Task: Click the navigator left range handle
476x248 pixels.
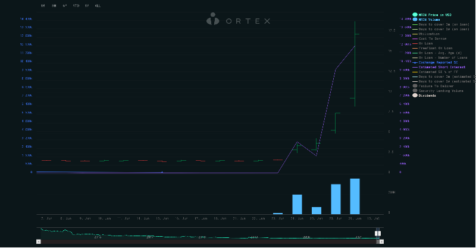Action: tap(376, 234)
